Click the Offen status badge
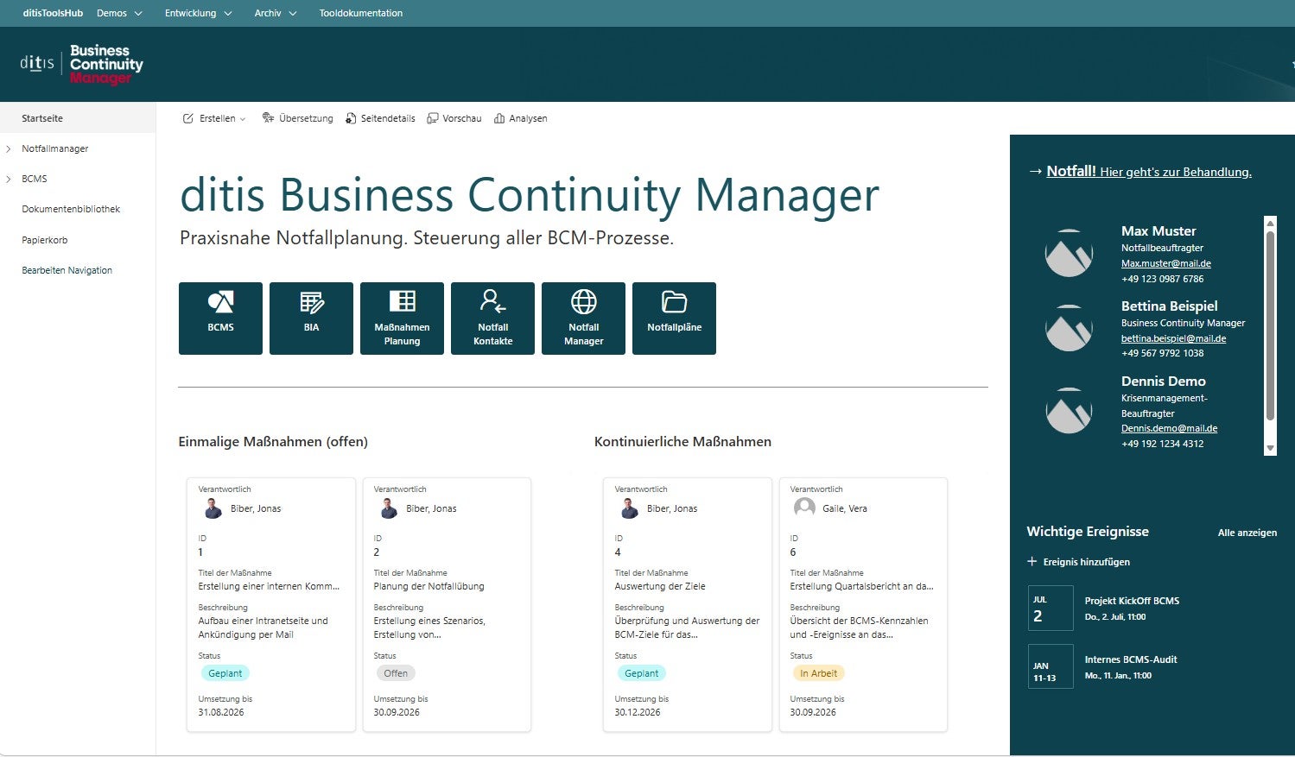This screenshot has width=1295, height=757. click(x=396, y=673)
